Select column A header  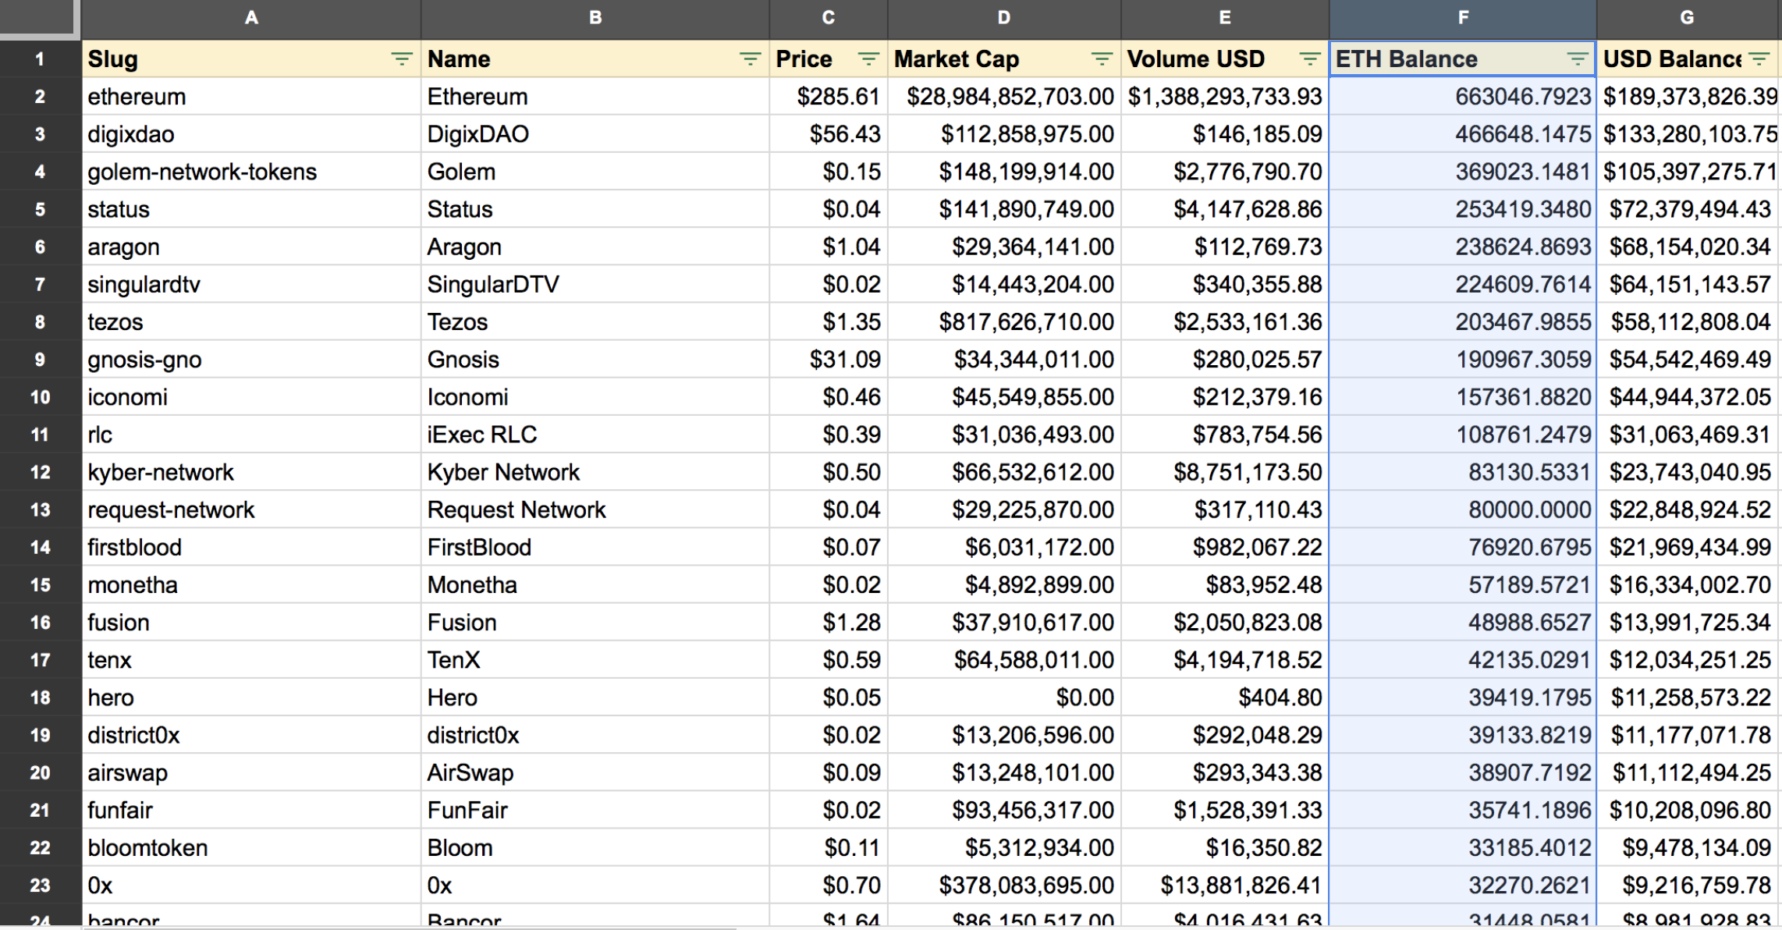click(251, 17)
